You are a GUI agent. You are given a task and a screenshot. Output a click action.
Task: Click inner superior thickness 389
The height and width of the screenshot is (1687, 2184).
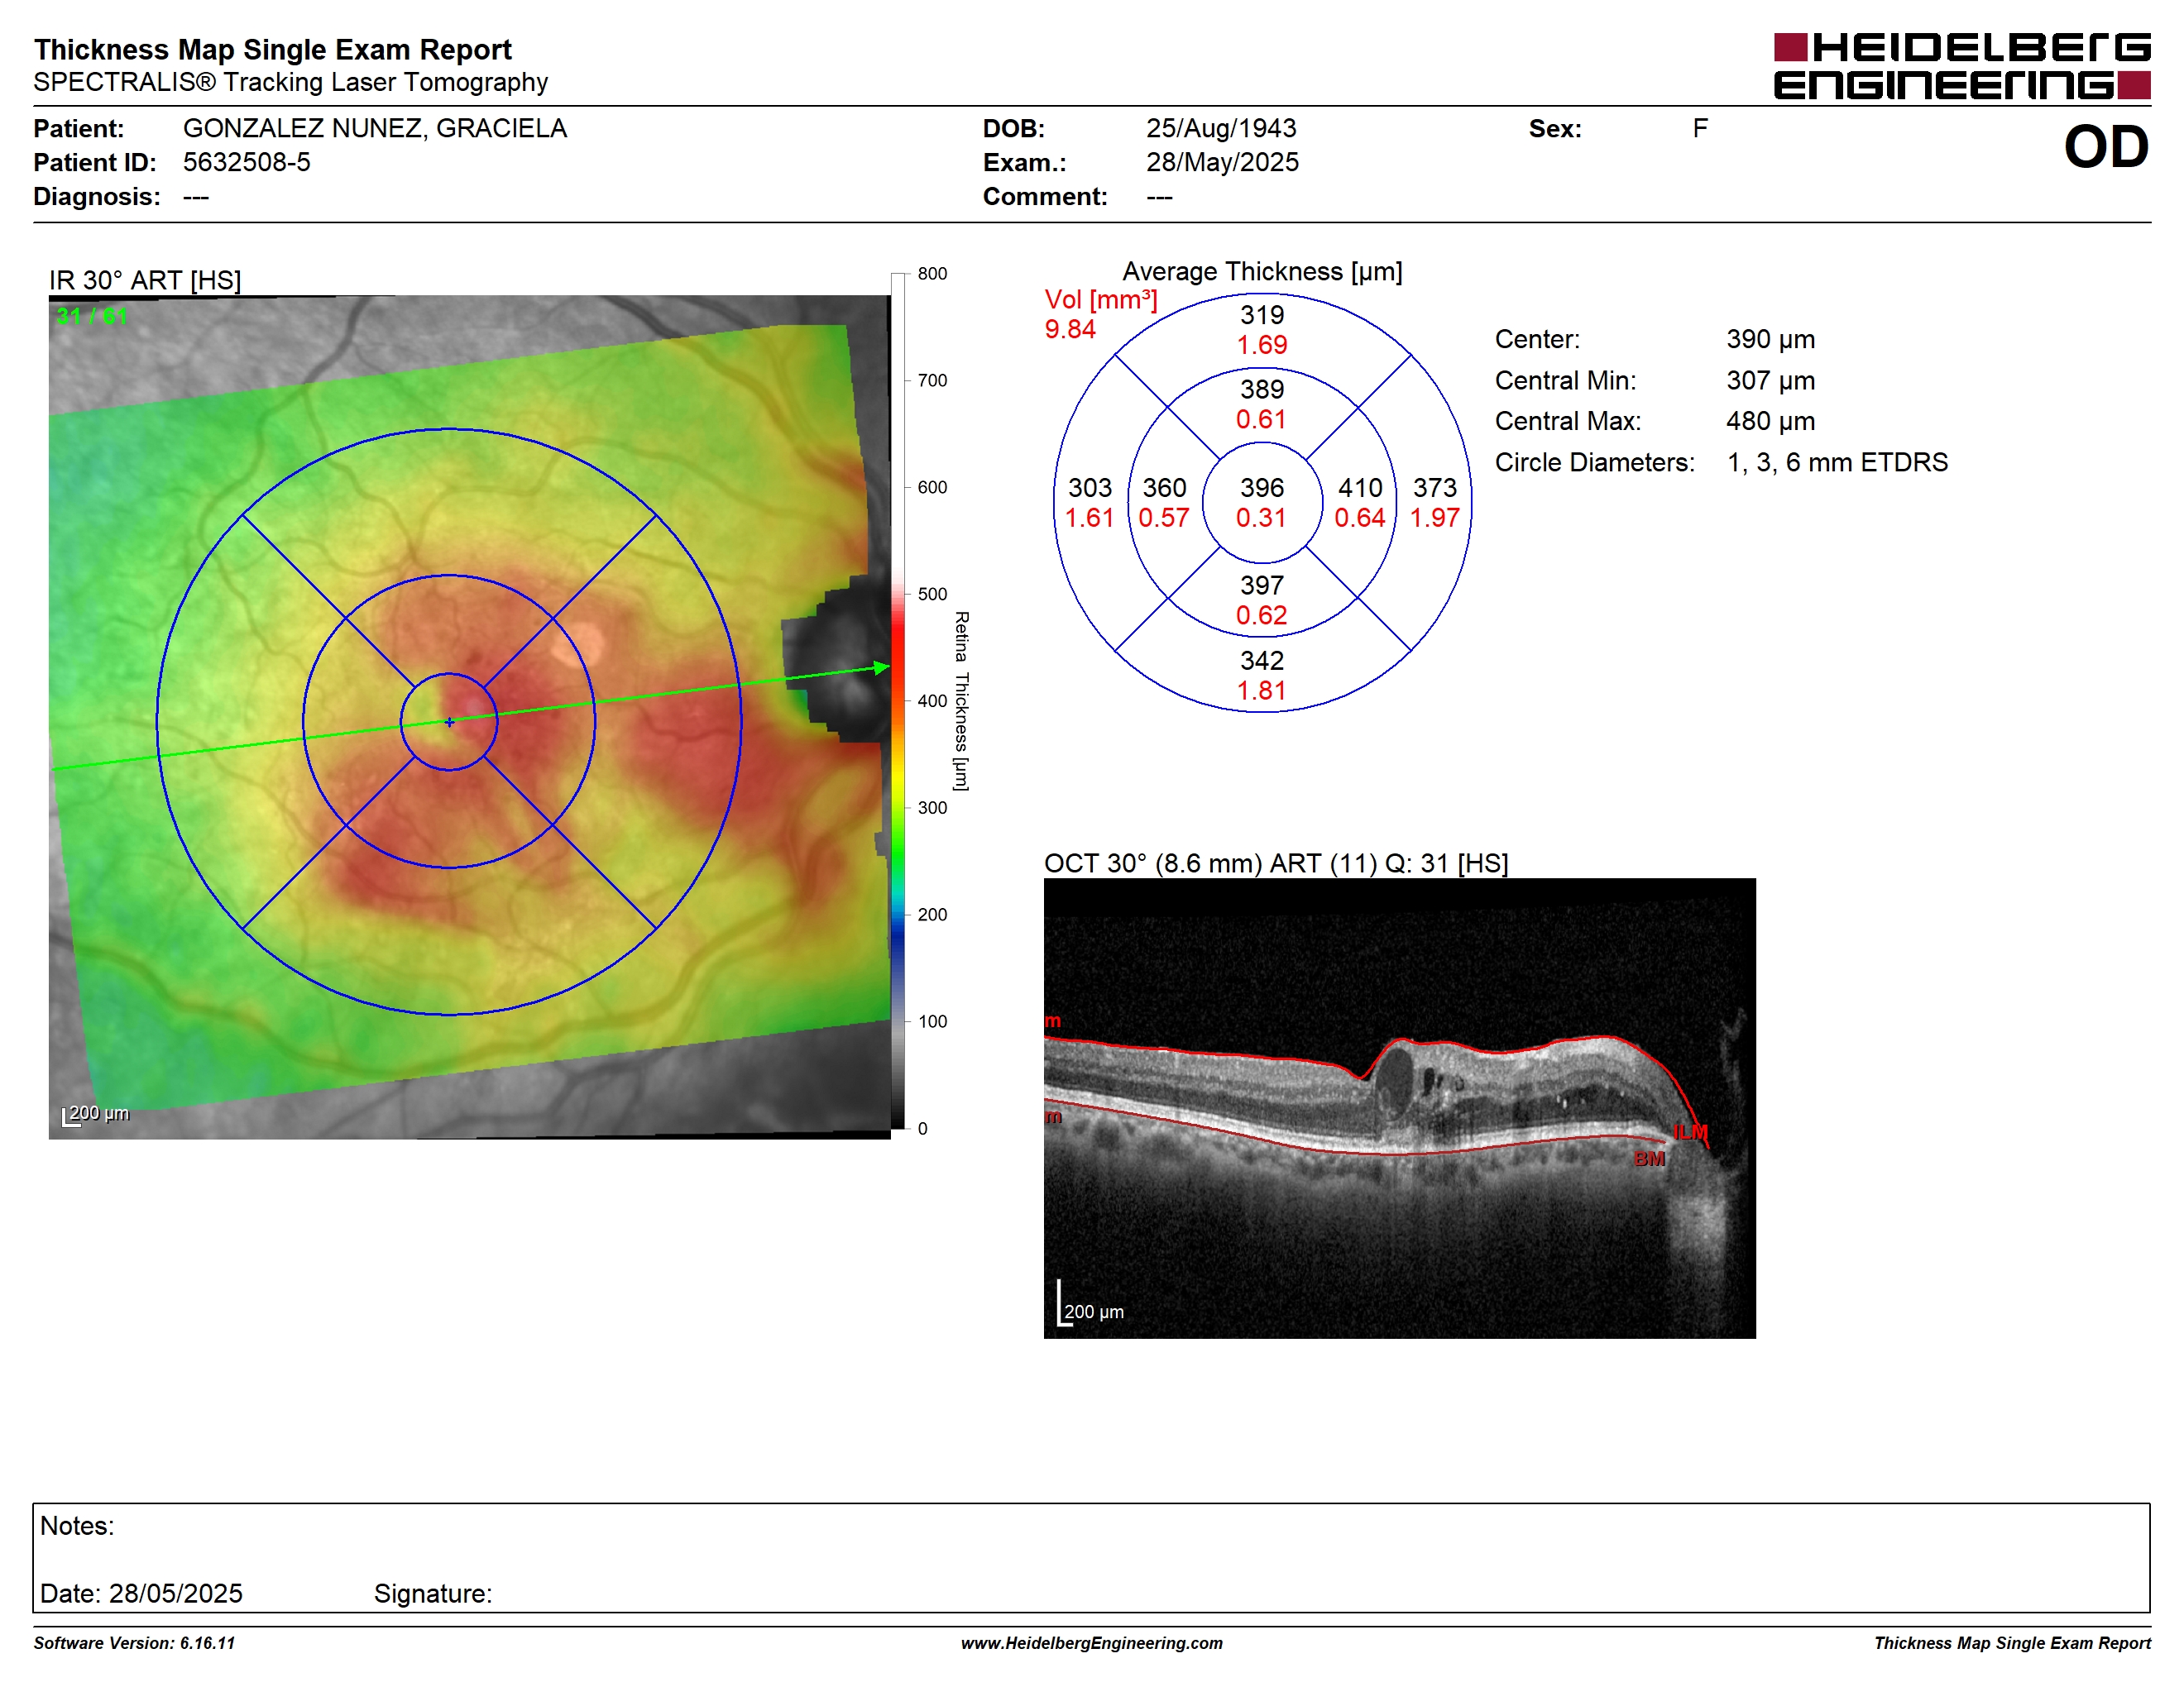click(x=1262, y=389)
